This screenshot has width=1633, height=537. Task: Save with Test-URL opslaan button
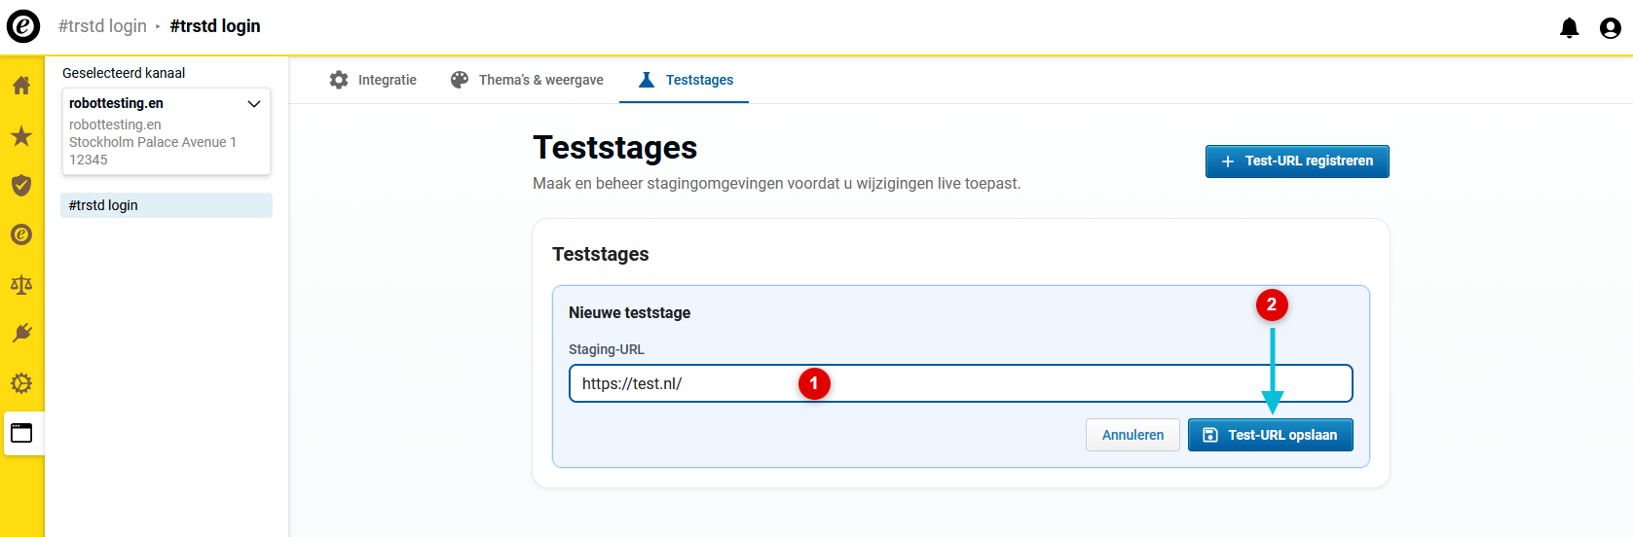(x=1271, y=435)
